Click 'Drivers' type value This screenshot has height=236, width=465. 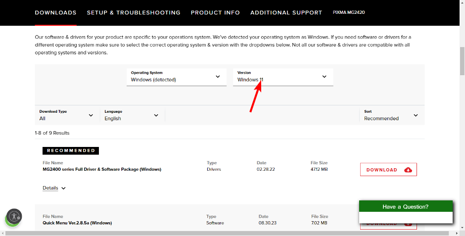(x=214, y=169)
